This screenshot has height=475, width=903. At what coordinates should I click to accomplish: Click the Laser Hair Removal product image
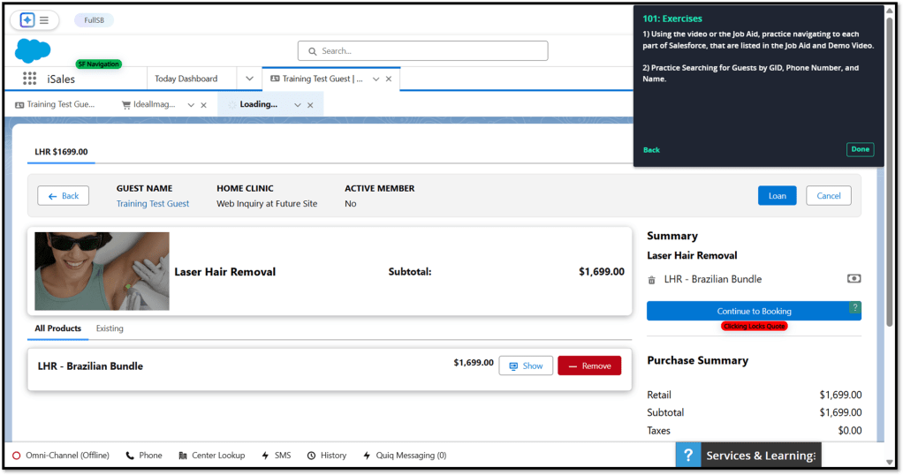(x=102, y=271)
